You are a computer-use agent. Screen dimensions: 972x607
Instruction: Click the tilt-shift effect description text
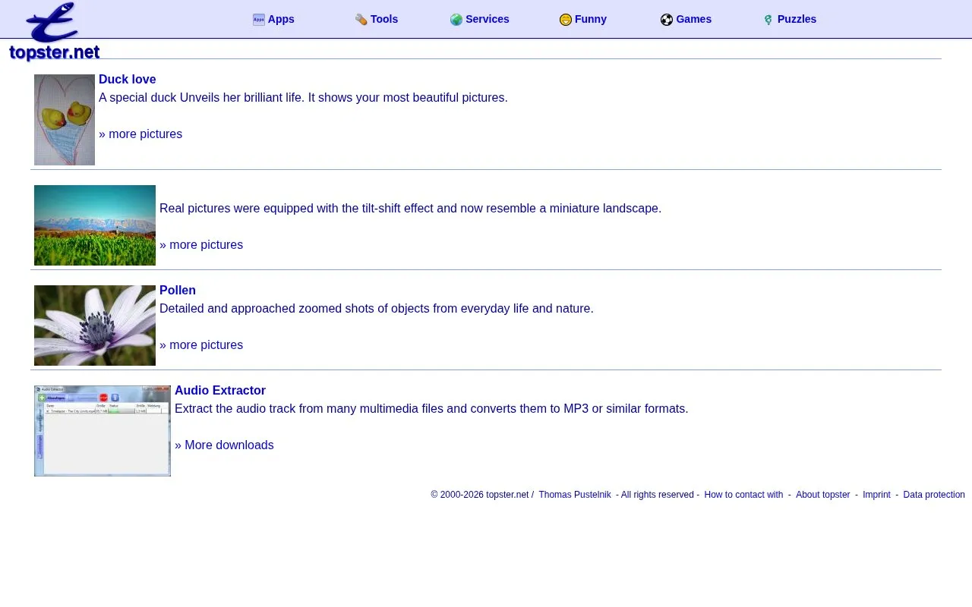(410, 208)
